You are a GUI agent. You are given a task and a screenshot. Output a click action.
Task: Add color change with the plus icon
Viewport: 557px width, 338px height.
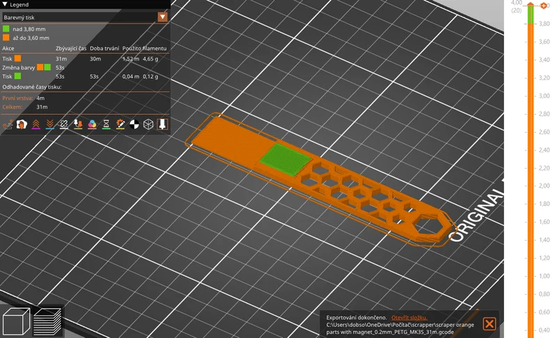pyautogui.click(x=543, y=6)
